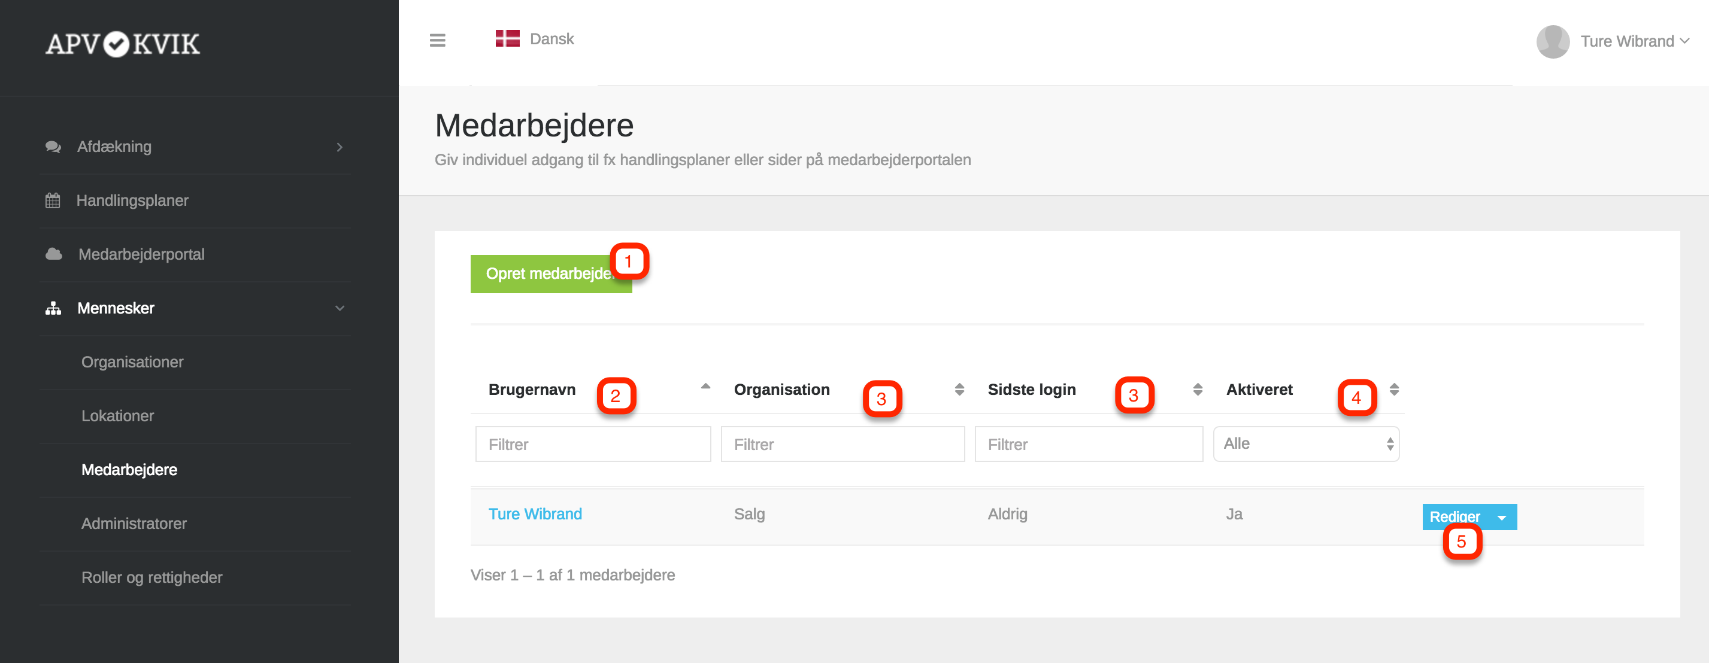Screen dimensions: 1709x663
Task: Sort by Brugernavn column arrow
Action: pyautogui.click(x=705, y=387)
